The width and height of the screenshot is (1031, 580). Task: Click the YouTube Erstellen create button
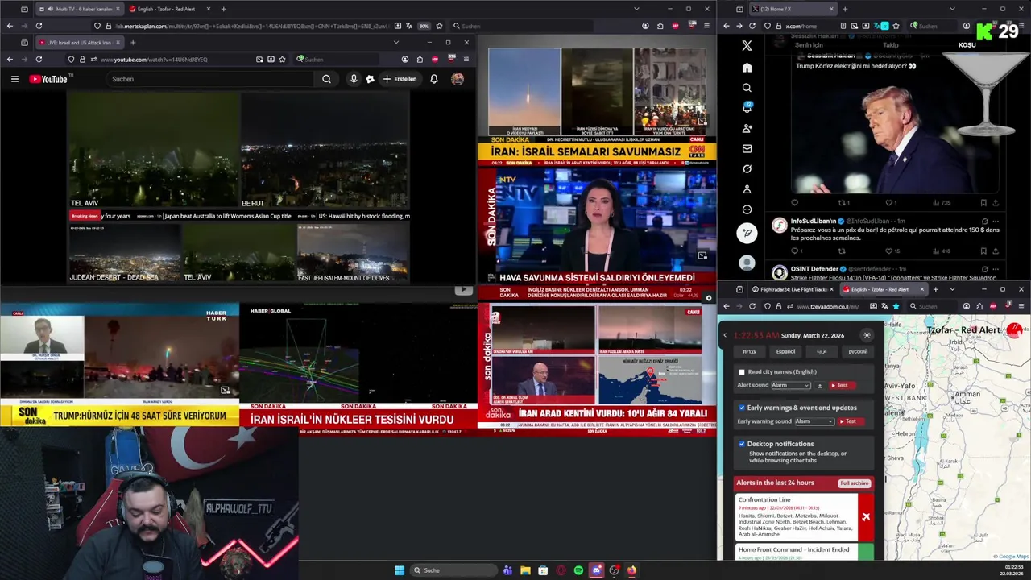click(x=400, y=79)
